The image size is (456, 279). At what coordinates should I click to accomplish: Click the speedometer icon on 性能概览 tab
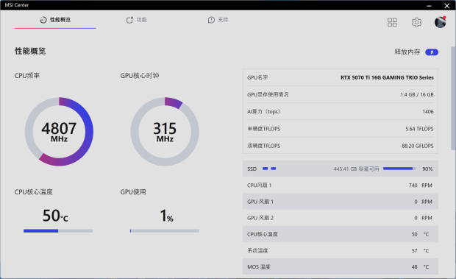pyautogui.click(x=43, y=20)
